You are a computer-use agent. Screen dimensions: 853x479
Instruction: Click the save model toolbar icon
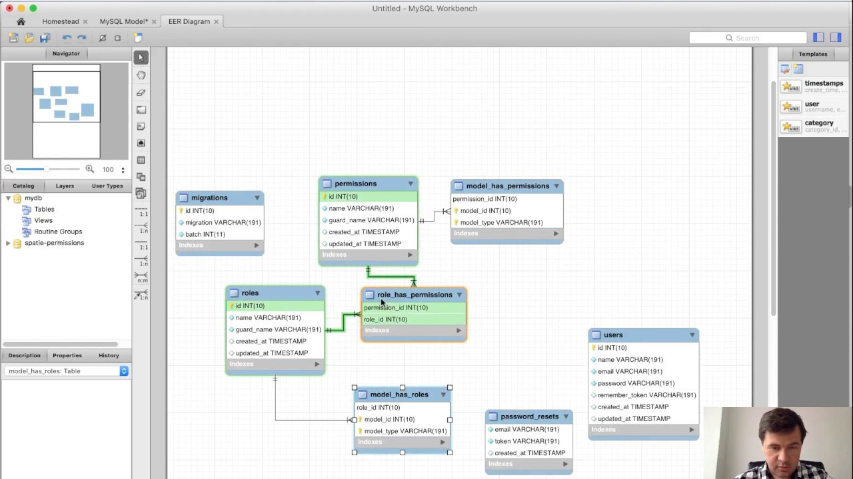click(45, 38)
